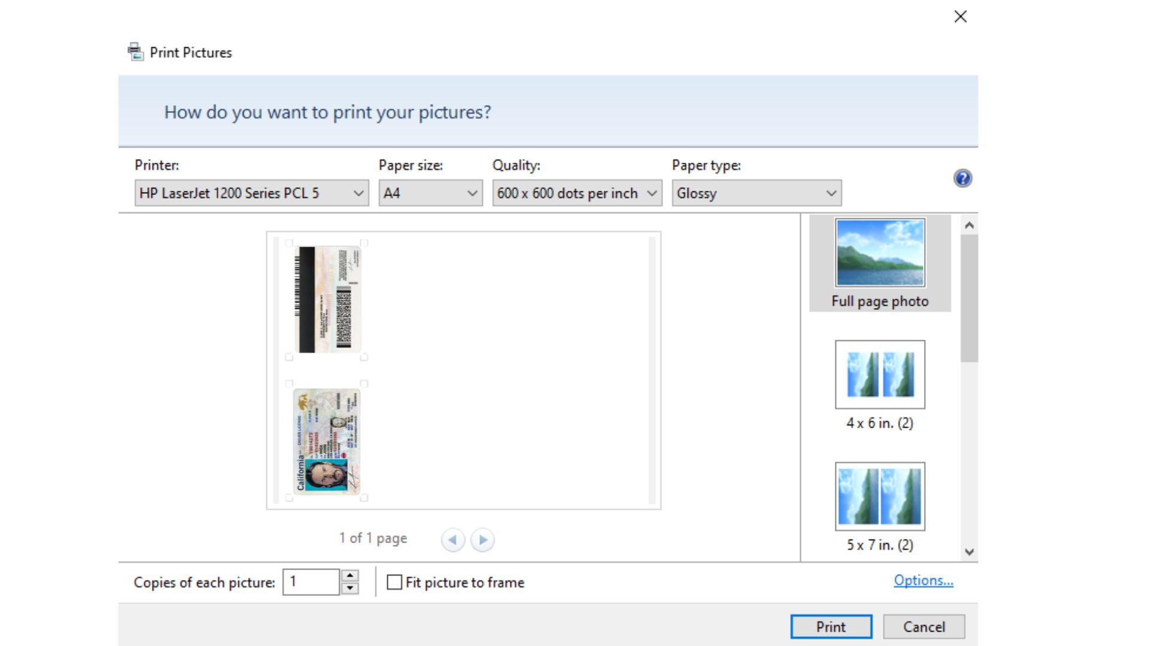Go to the previous preview page arrow

pyautogui.click(x=453, y=540)
